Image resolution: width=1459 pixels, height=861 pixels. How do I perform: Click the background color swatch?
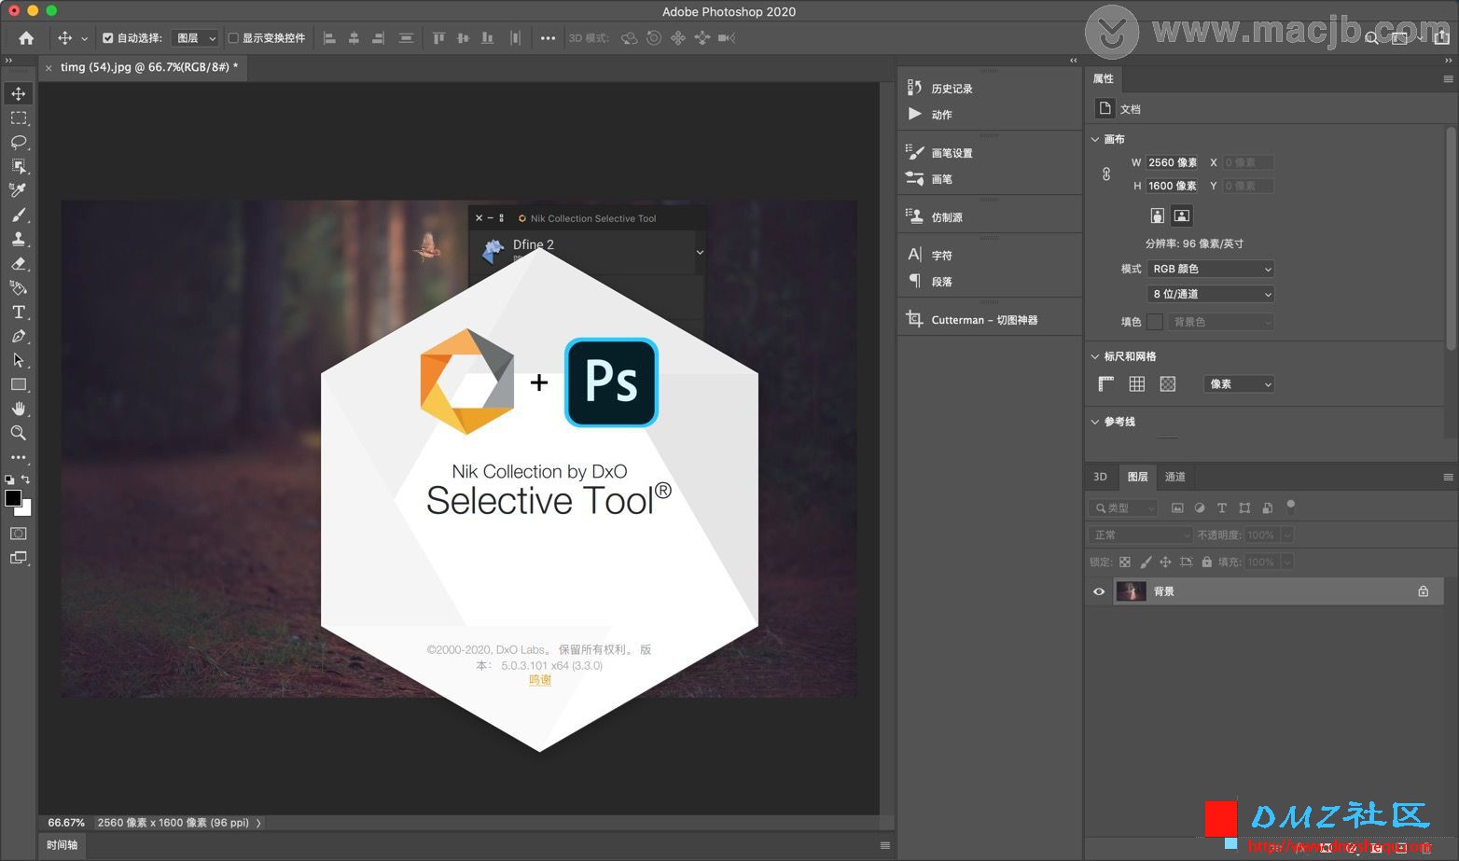click(25, 510)
